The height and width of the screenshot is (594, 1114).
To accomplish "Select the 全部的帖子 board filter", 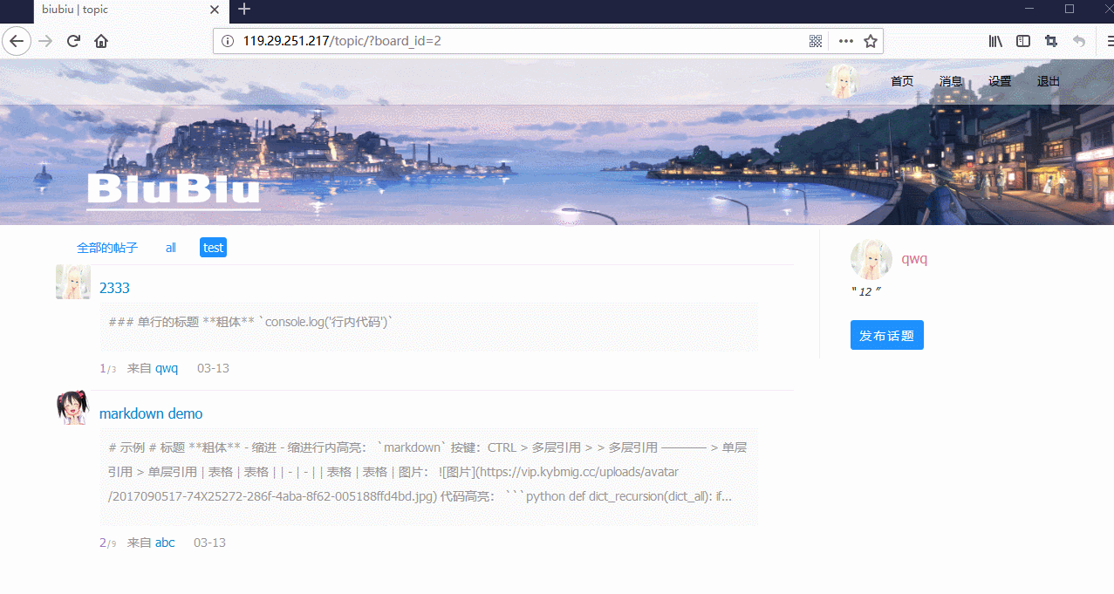I will (x=107, y=248).
